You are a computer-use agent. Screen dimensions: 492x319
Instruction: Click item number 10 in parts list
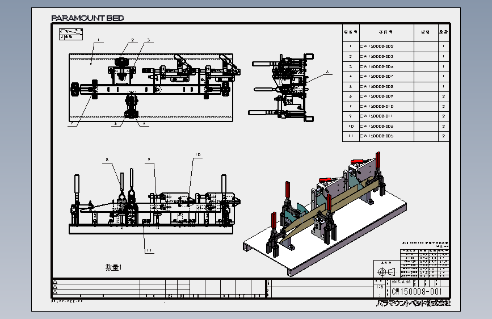click(351, 126)
